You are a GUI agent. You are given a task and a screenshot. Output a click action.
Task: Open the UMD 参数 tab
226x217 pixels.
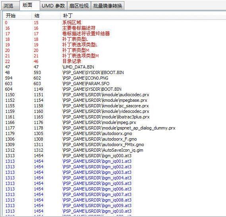53,6
